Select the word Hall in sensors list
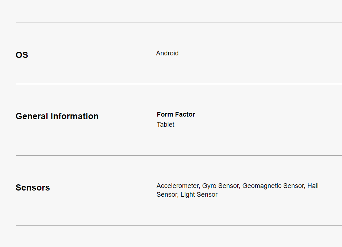This screenshot has height=247, width=342. pos(313,186)
